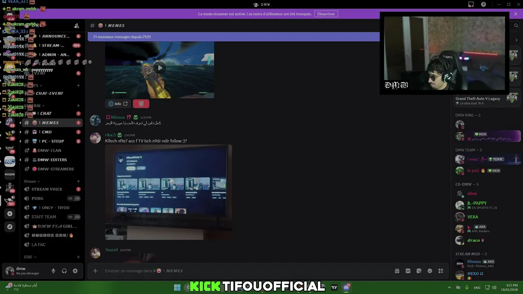The height and width of the screenshot is (294, 523).
Task: Attach a file with the plus icon
Action: (x=95, y=271)
